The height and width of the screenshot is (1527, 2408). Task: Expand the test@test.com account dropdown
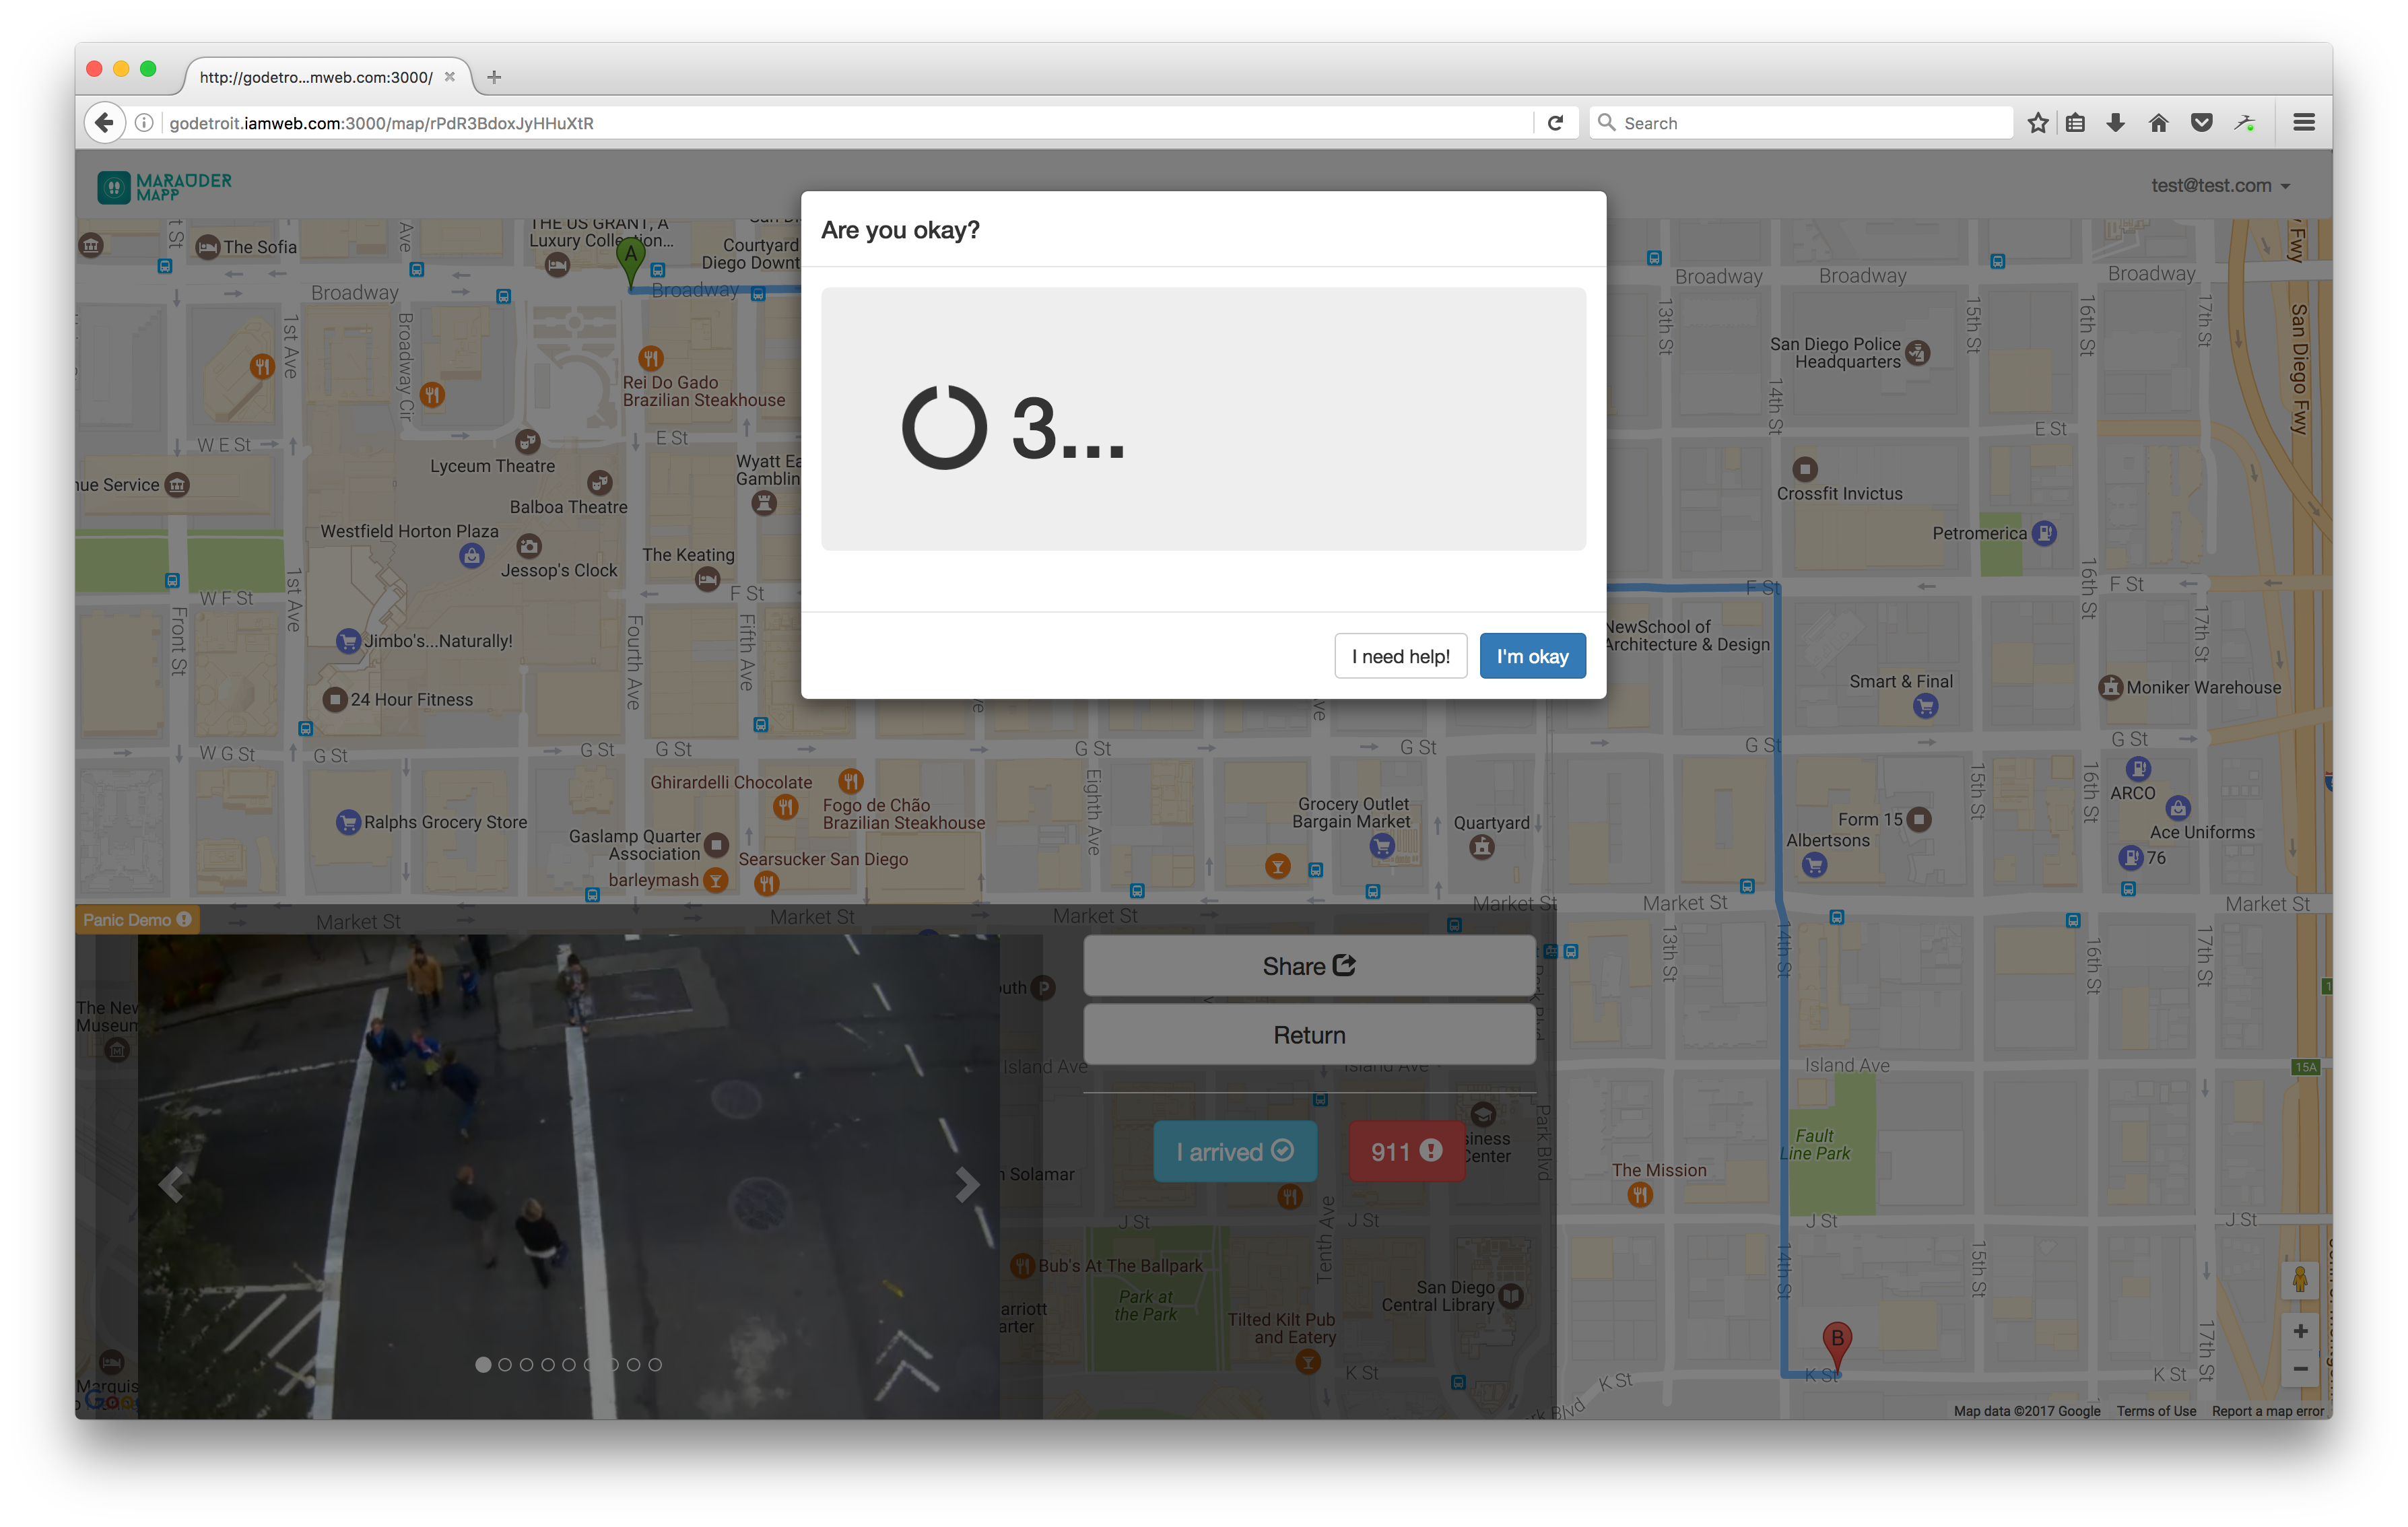2220,186
